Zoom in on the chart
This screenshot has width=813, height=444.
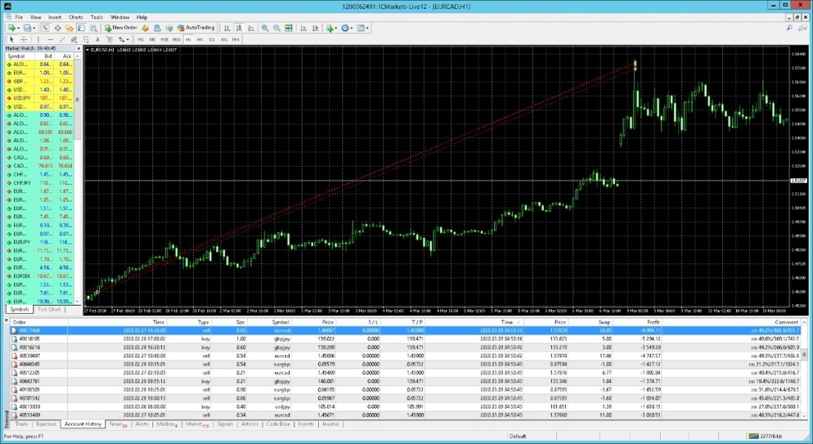click(x=265, y=28)
